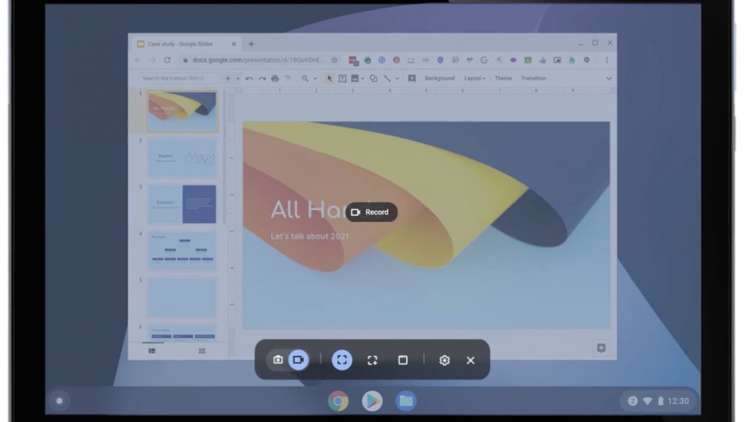Viewport: 751px width, 422px height.
Task: Click the Record button on slide
Action: pyautogui.click(x=371, y=212)
